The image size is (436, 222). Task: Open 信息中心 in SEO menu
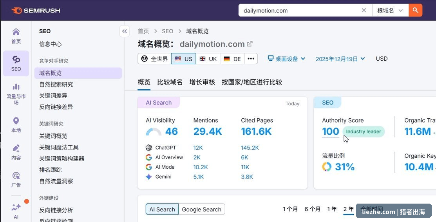[50, 44]
